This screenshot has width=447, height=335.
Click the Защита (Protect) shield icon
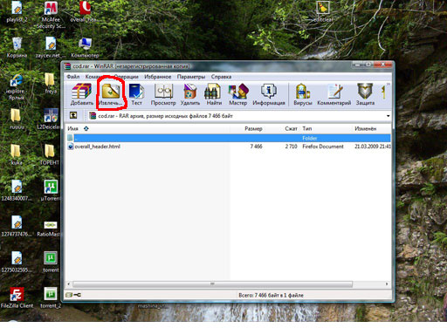point(365,94)
